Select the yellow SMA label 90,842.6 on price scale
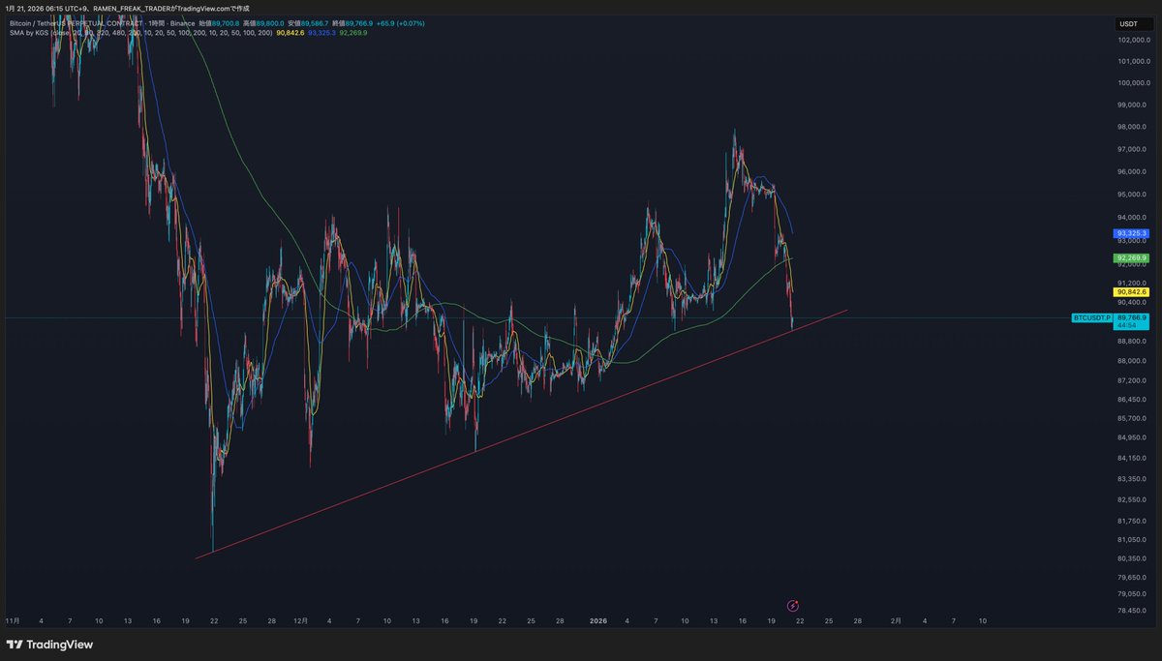Screen dimensions: 1162x661 [x=1131, y=291]
